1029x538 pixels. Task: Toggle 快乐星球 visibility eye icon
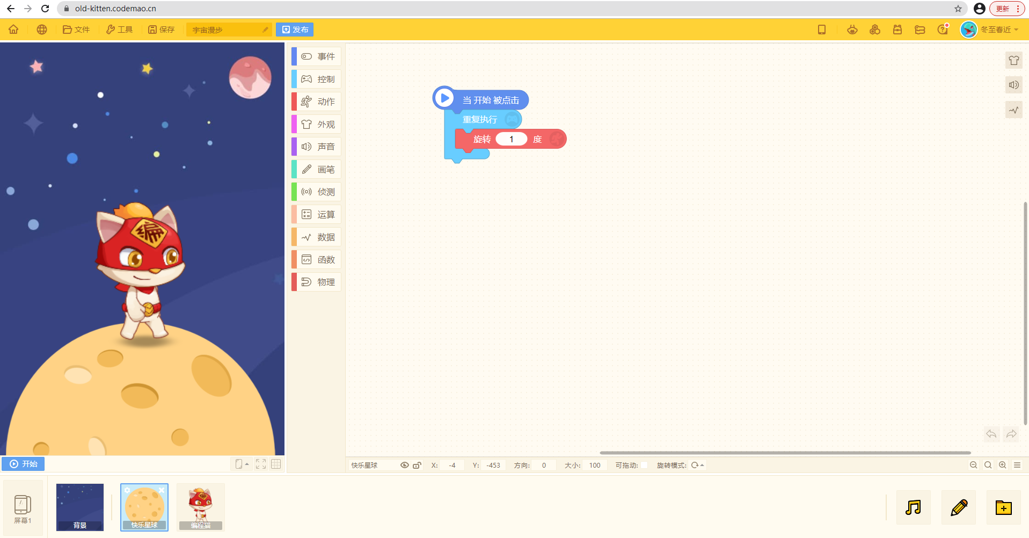click(x=405, y=466)
